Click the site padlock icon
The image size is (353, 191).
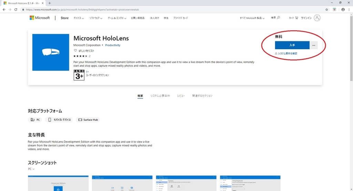click(23, 9)
